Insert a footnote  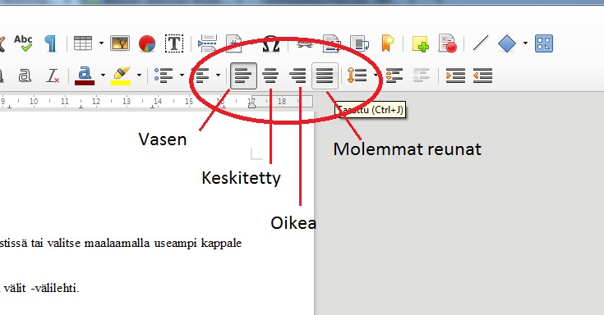[331, 43]
